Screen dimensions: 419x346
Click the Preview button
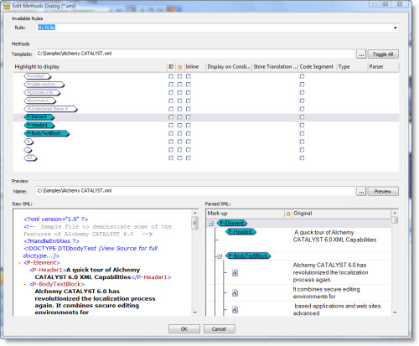(383, 191)
